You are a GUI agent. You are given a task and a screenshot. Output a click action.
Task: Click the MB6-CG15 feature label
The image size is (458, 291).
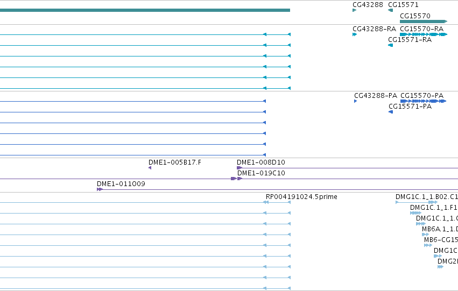(441, 240)
